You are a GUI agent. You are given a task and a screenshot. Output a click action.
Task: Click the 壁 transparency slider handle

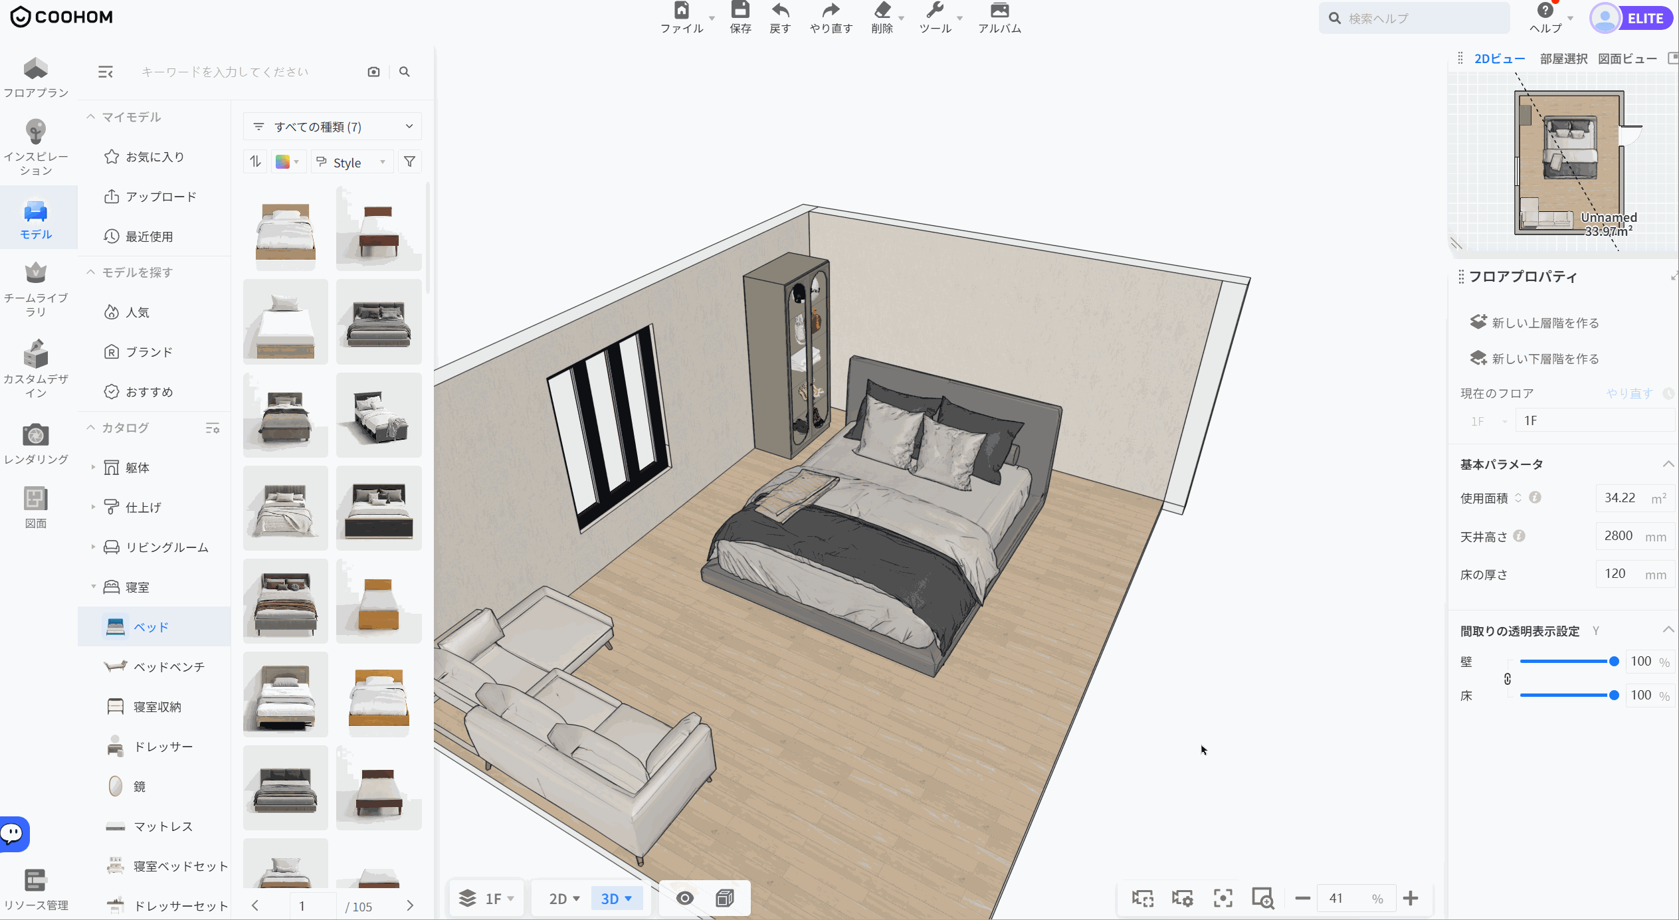tap(1614, 662)
